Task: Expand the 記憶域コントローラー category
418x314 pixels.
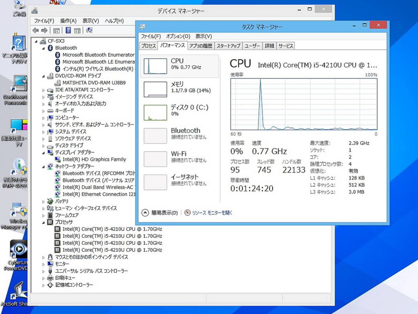Action: click(x=44, y=285)
